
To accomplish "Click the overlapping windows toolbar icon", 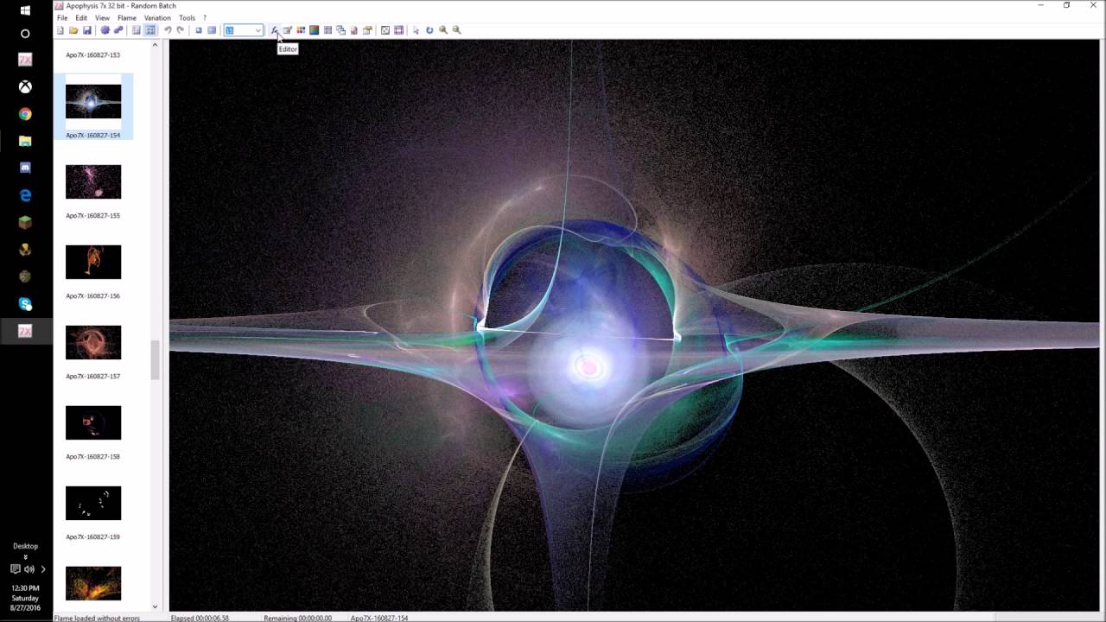I will point(340,30).
